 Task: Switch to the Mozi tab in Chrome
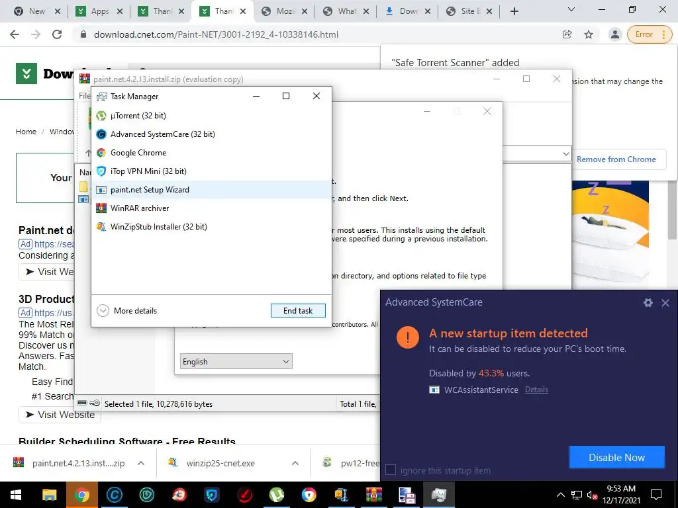[285, 11]
